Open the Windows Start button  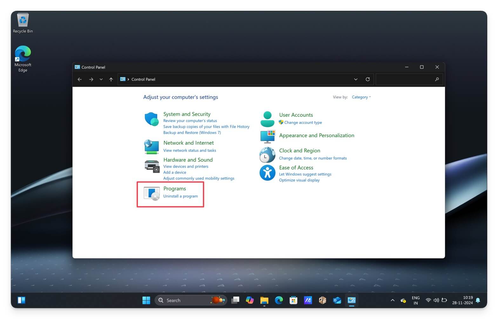(x=146, y=300)
